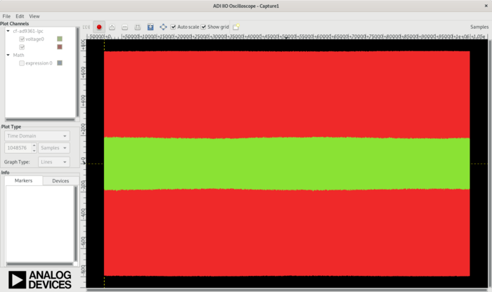Click the zoom fit toolbar icon
The image size is (492, 292).
click(x=137, y=27)
